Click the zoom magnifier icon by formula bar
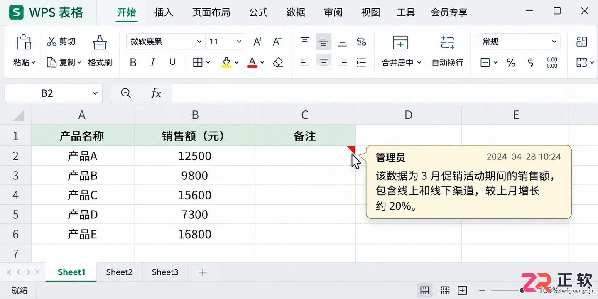The width and height of the screenshot is (598, 299). pos(126,93)
